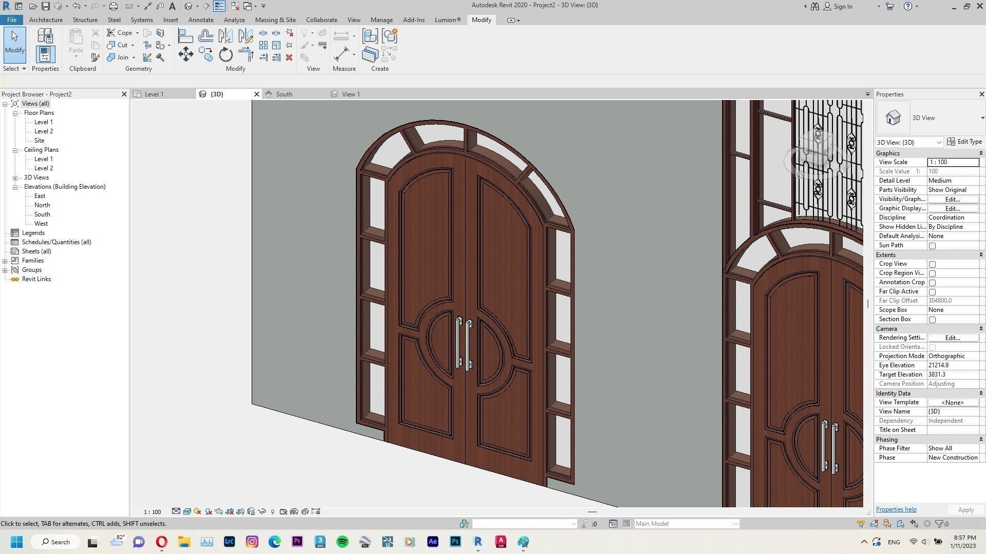Select the Visual Style cube icon

[186, 511]
